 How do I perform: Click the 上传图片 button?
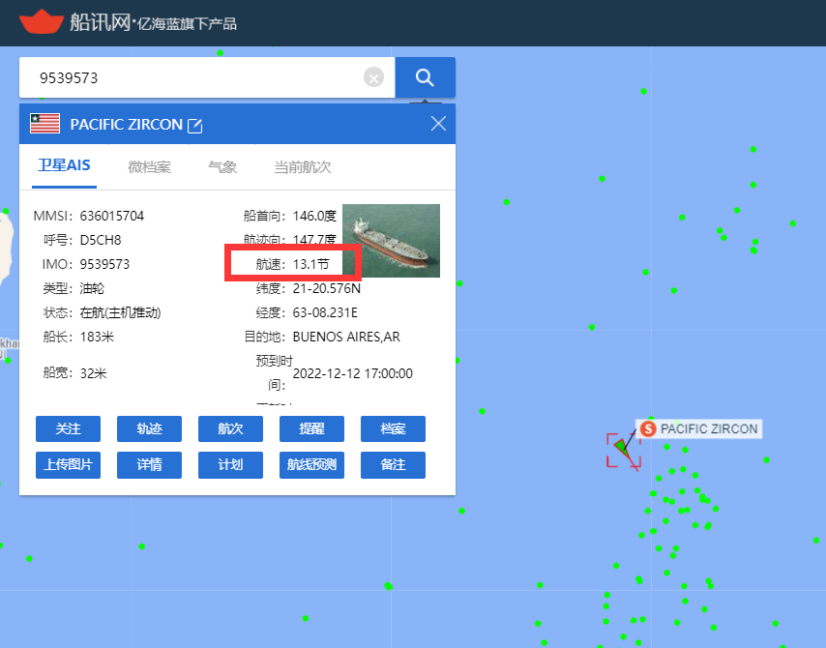[68, 465]
